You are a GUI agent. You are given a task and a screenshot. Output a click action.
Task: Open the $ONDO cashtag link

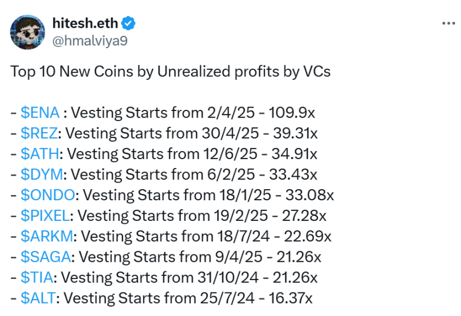coord(47,195)
